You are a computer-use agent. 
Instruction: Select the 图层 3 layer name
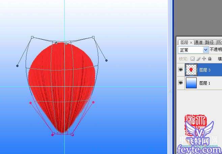(205, 70)
